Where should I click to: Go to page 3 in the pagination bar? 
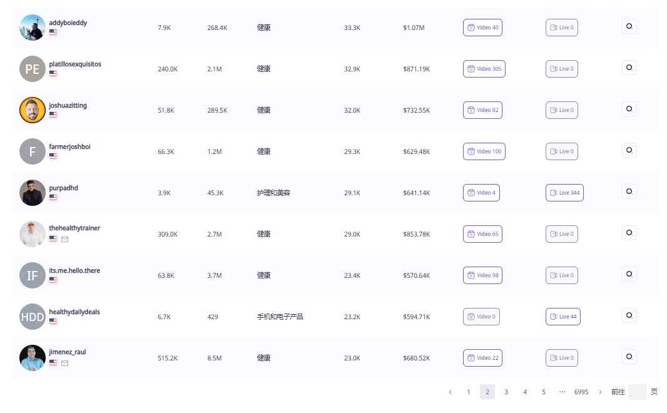[506, 392]
